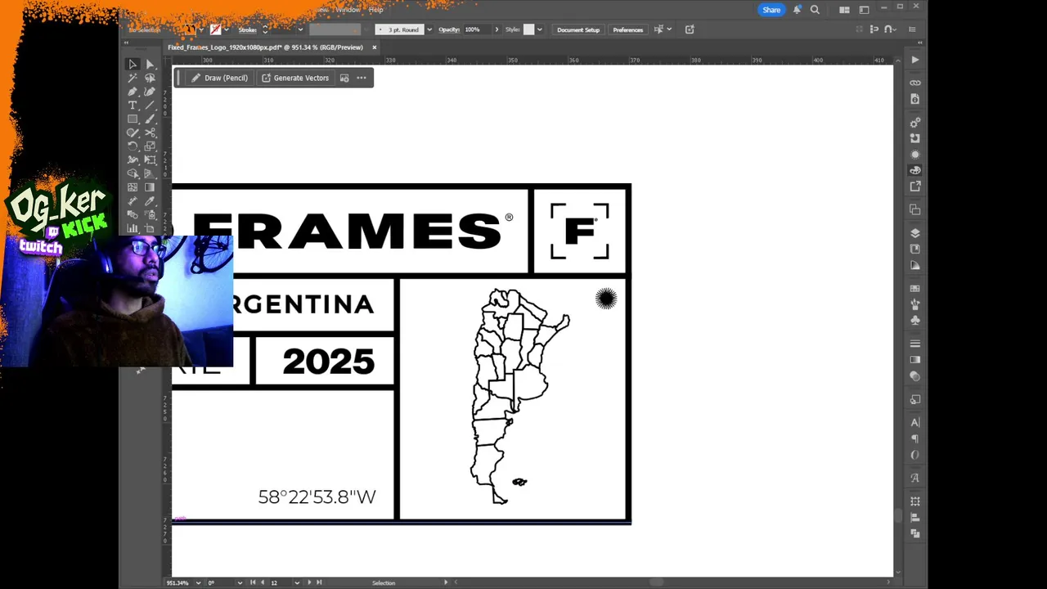Select the Mesh tool

point(133,187)
